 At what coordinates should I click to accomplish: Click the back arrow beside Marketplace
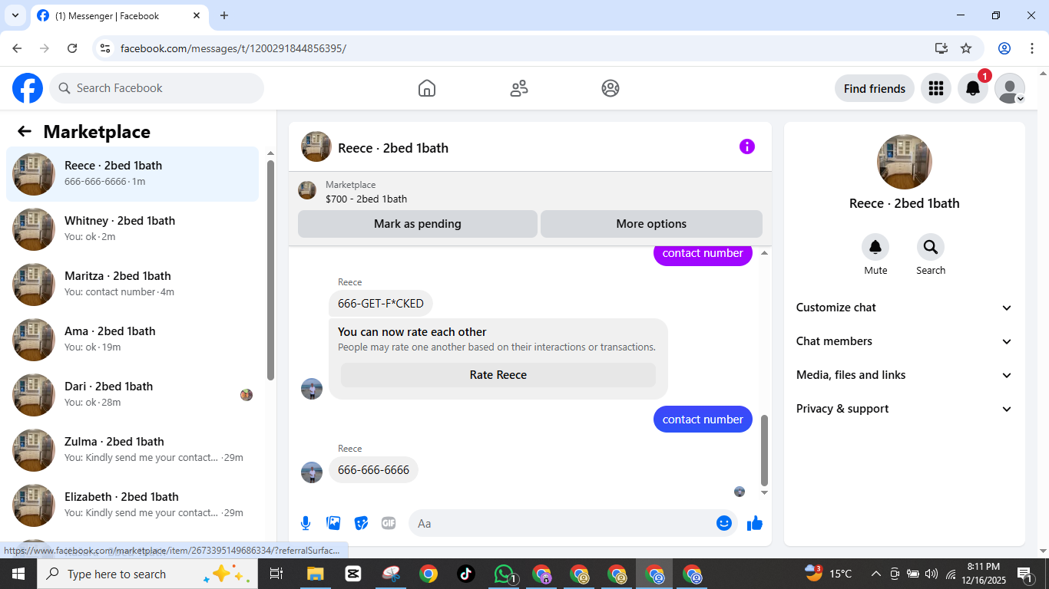point(25,131)
